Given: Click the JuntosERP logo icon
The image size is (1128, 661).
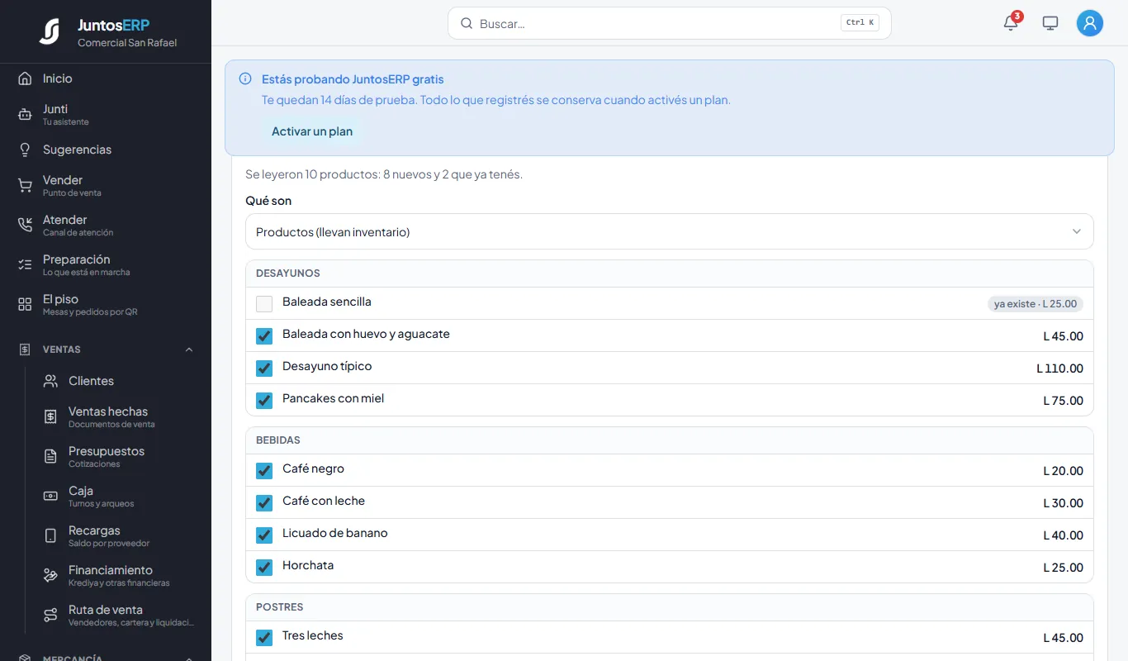Looking at the screenshot, I should pyautogui.click(x=50, y=31).
